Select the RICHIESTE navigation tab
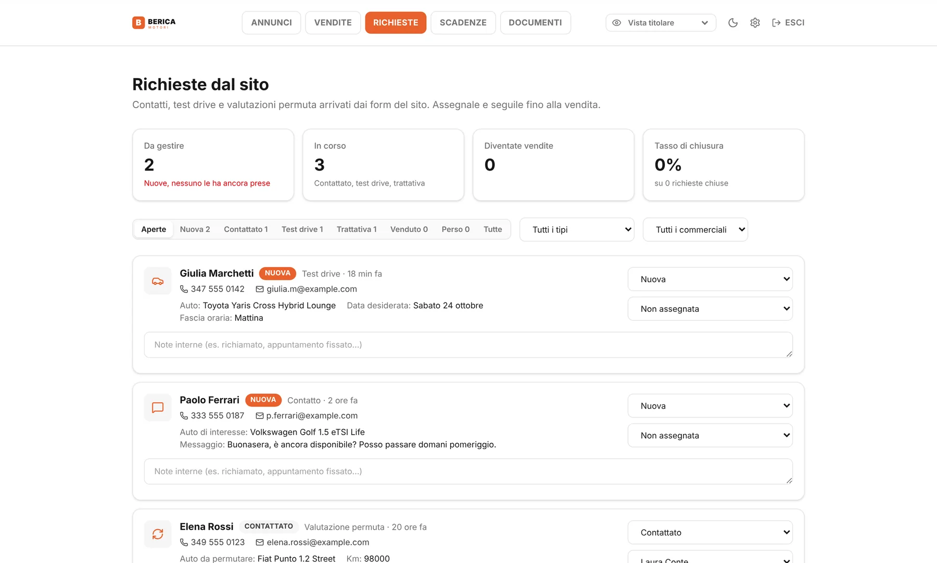The image size is (937, 563). tap(396, 23)
